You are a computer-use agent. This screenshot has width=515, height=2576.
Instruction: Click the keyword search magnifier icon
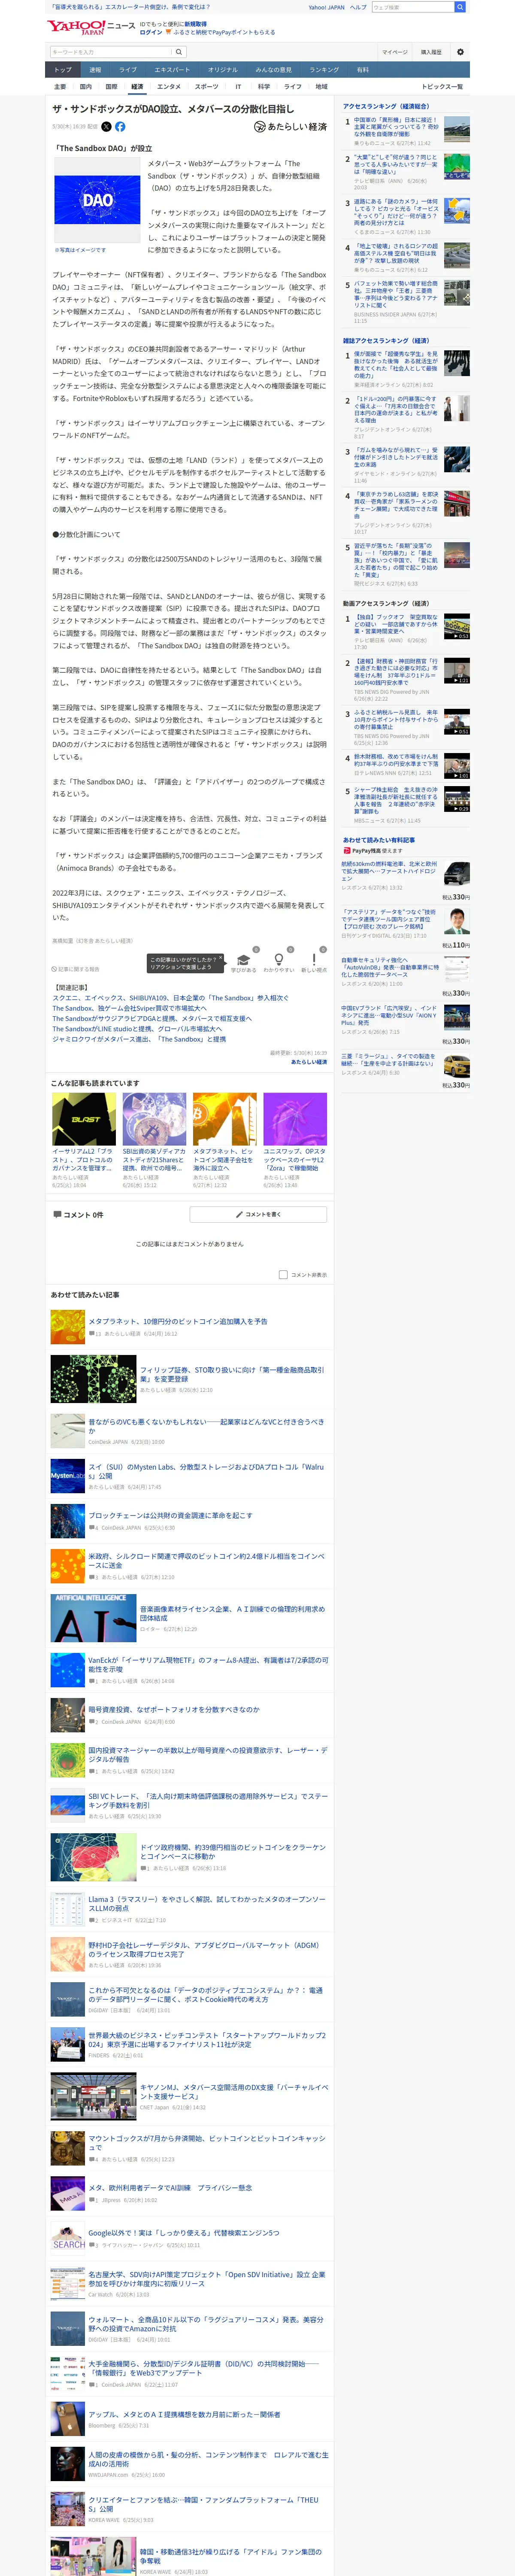[x=179, y=52]
